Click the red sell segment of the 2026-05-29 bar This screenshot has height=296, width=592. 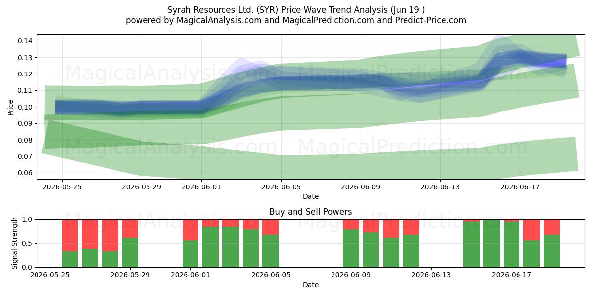click(x=130, y=228)
